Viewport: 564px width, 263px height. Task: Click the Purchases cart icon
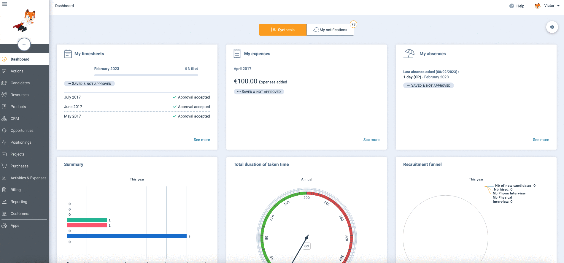[x=4, y=166]
